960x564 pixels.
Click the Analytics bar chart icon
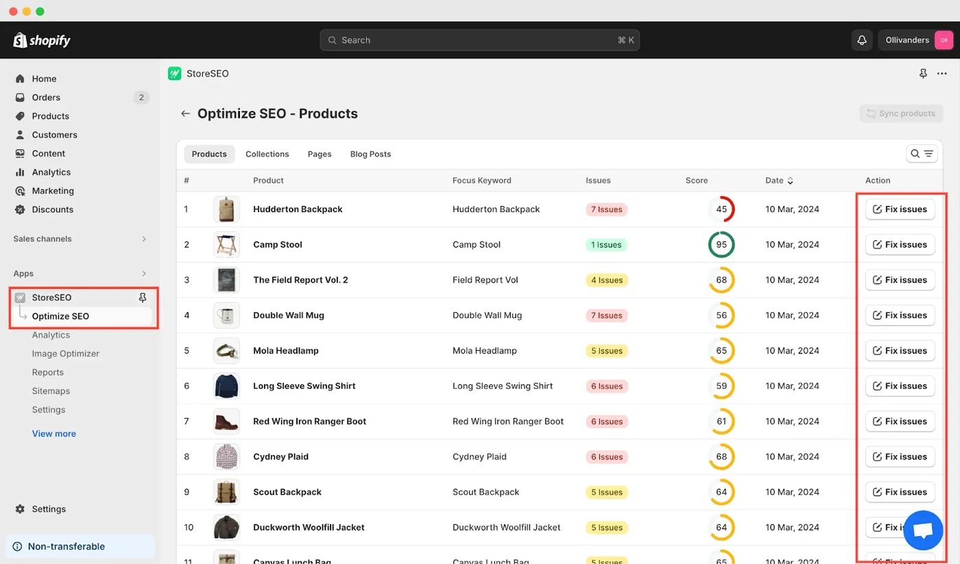pyautogui.click(x=20, y=172)
